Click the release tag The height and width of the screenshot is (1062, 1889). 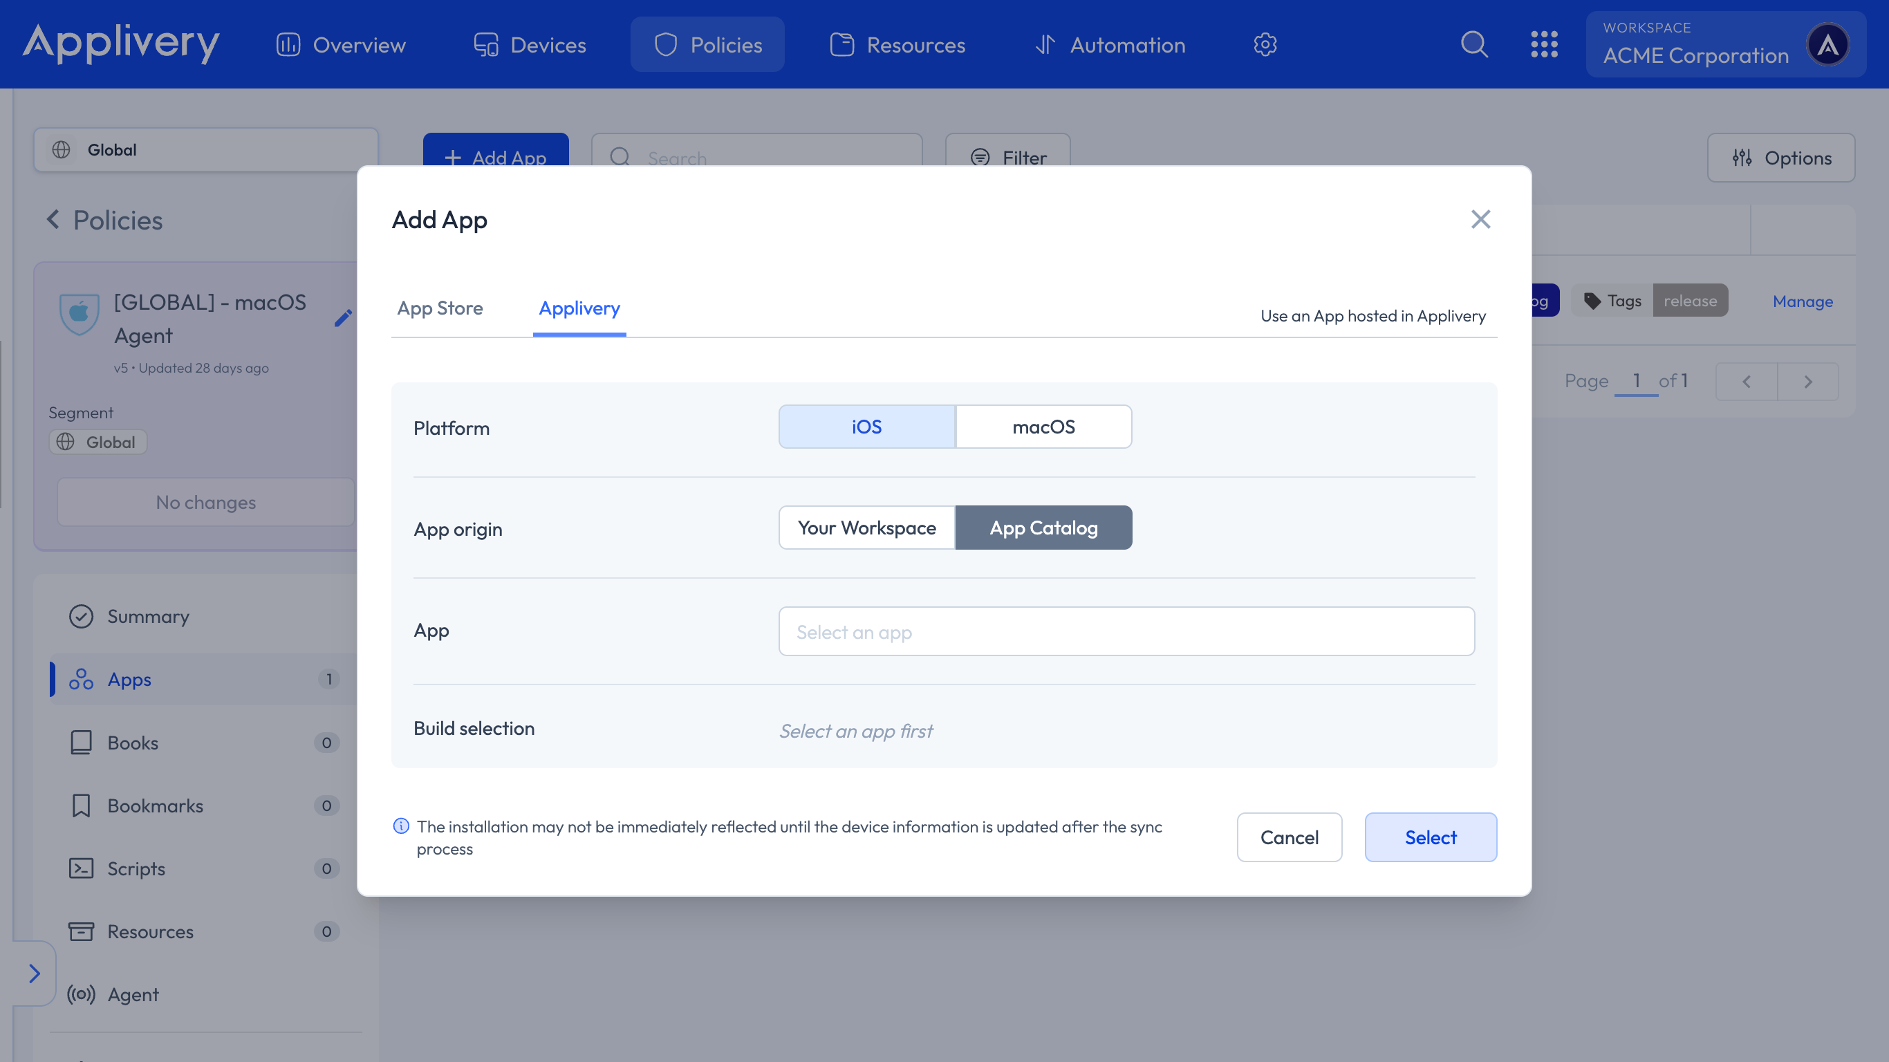[1691, 301]
